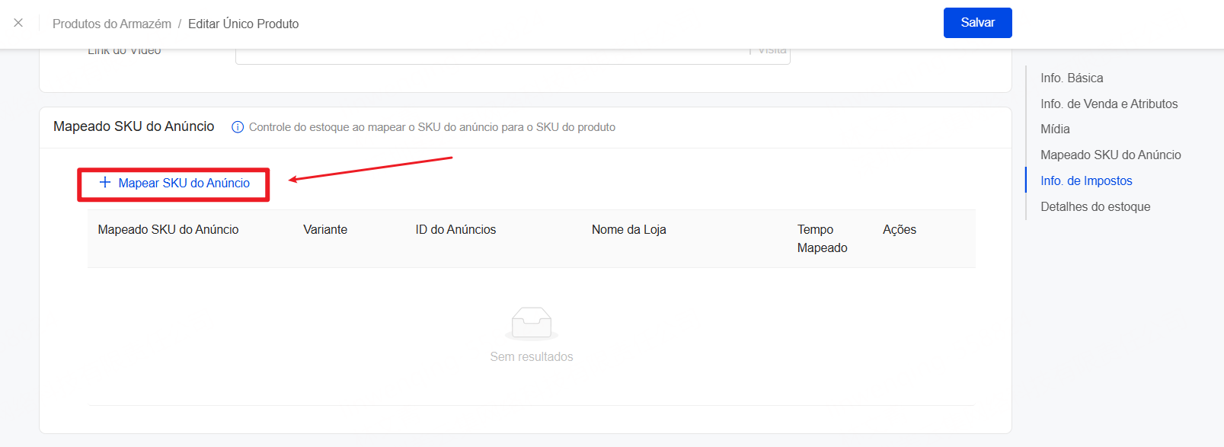Select Mídia in the side navigation

(x=1055, y=129)
